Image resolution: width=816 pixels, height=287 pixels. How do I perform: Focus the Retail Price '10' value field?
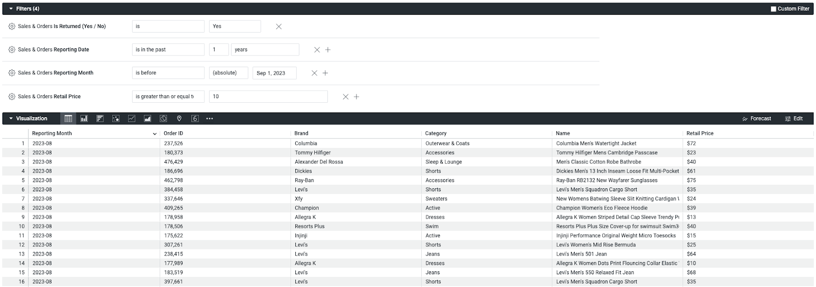(x=268, y=96)
